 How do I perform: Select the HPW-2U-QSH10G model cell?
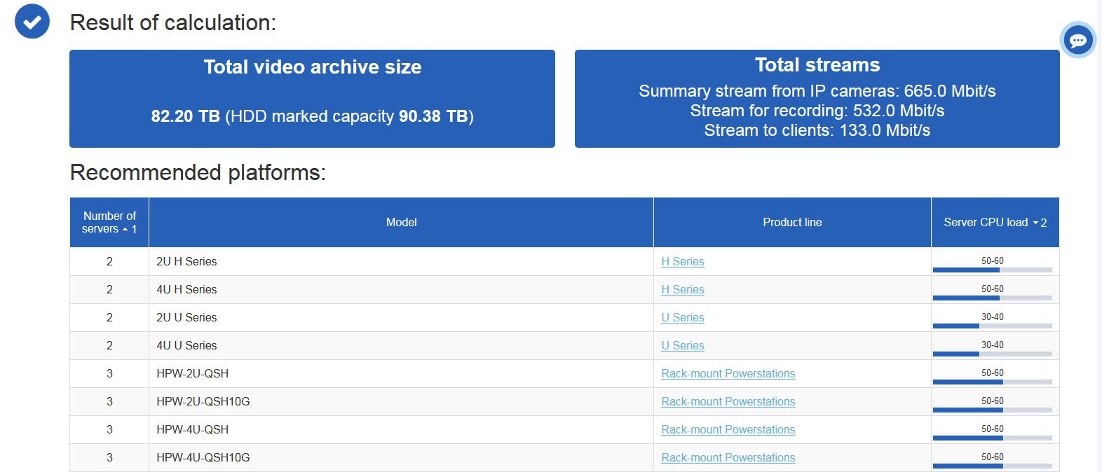tap(401, 401)
